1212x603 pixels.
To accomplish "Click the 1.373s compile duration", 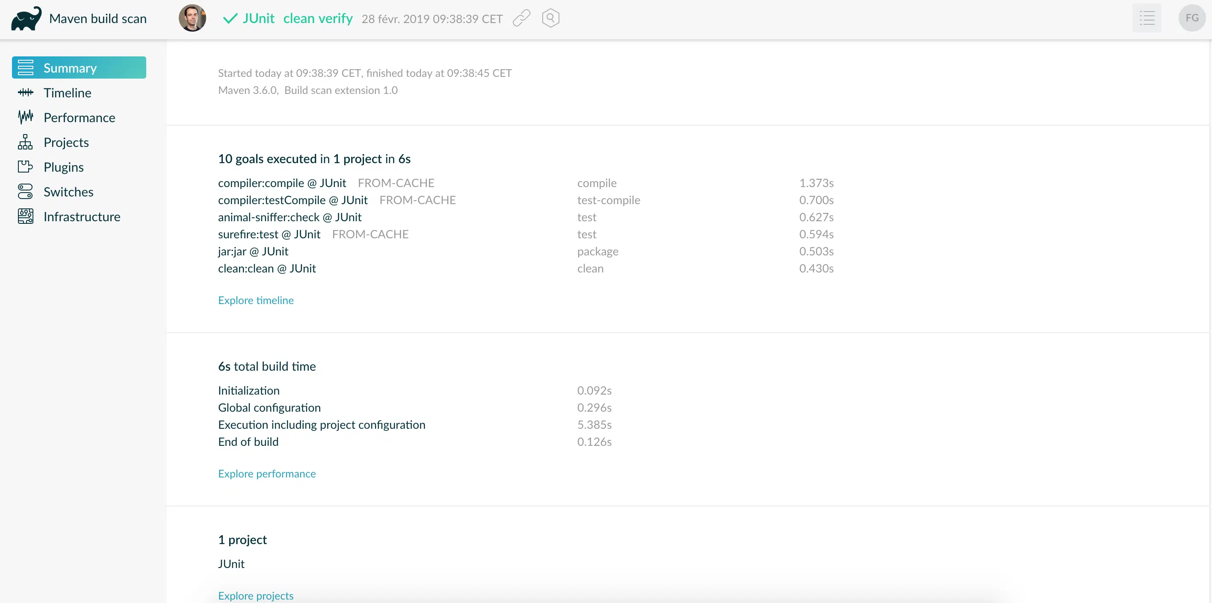I will point(816,183).
